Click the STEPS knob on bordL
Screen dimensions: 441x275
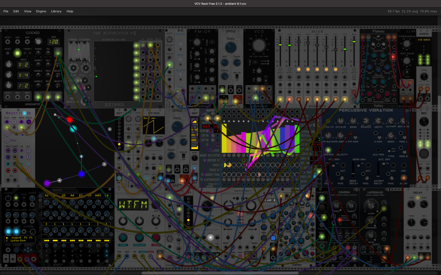pyautogui.click(x=32, y=198)
